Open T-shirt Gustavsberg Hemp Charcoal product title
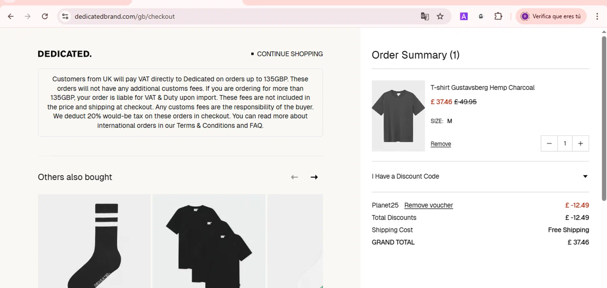 pyautogui.click(x=482, y=87)
